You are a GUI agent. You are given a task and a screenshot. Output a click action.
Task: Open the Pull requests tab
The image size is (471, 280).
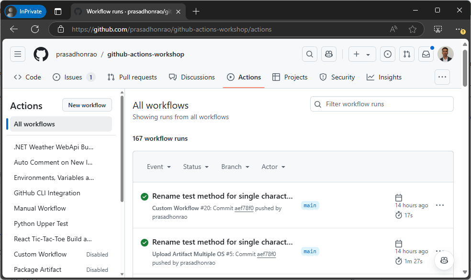click(x=132, y=77)
